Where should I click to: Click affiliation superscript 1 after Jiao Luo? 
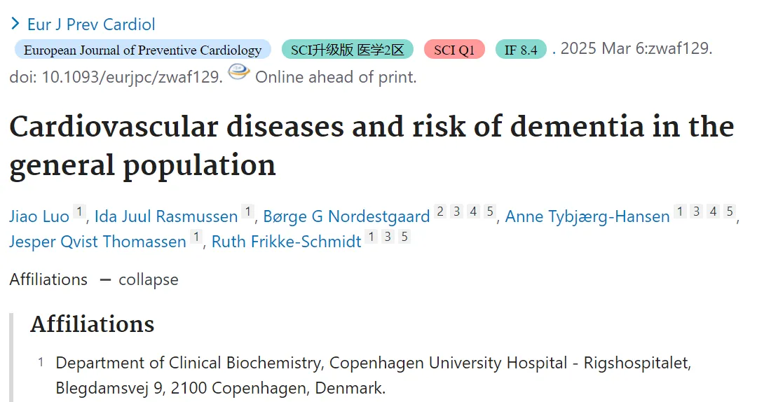click(x=80, y=212)
